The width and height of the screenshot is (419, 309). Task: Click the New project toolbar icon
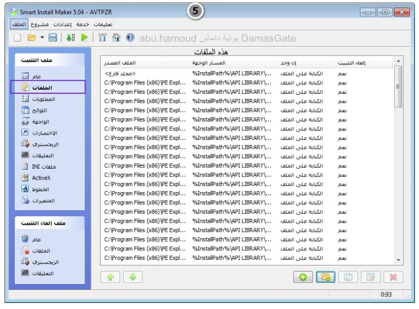click(17, 38)
